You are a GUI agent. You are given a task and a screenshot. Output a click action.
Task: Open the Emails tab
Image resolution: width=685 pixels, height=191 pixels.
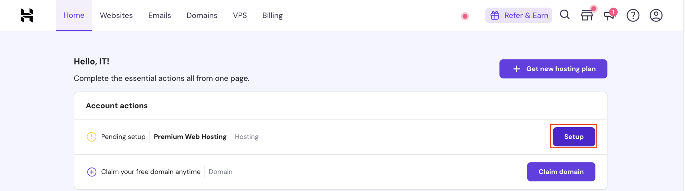[x=159, y=15]
